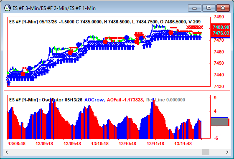Click the 13/09:18 time axis label
Screen dimensions: 234x159
(x=44, y=144)
